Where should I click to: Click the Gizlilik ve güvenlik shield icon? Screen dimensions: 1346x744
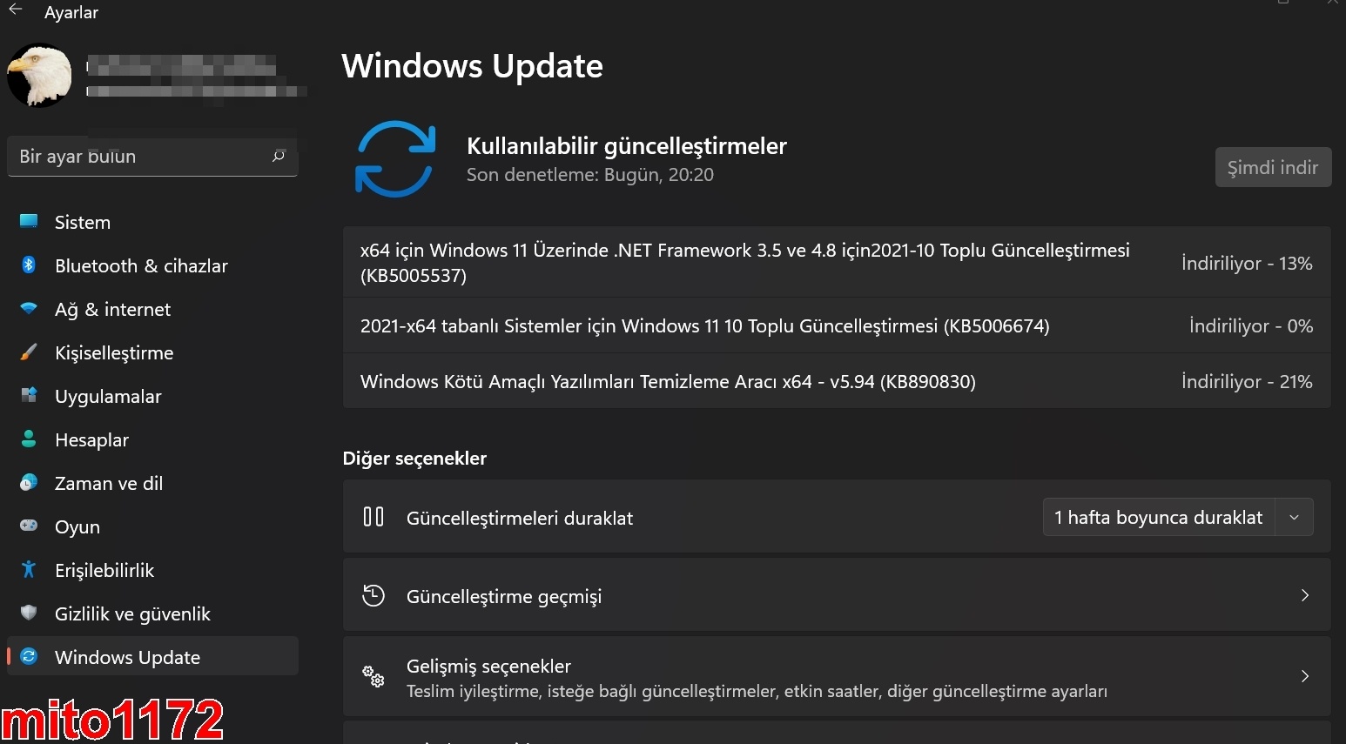[29, 613]
